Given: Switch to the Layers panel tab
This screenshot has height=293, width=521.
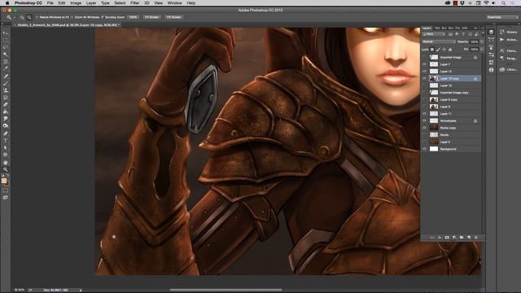Looking at the screenshot, I should coord(427,28).
